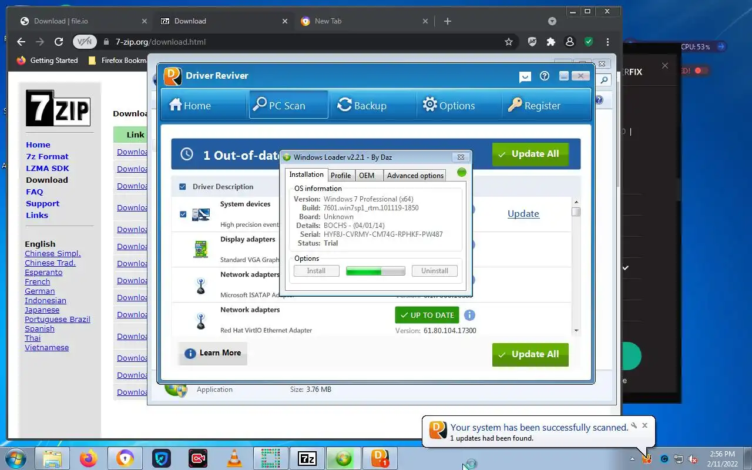Open the Chrome profile avatar icon

(x=569, y=42)
